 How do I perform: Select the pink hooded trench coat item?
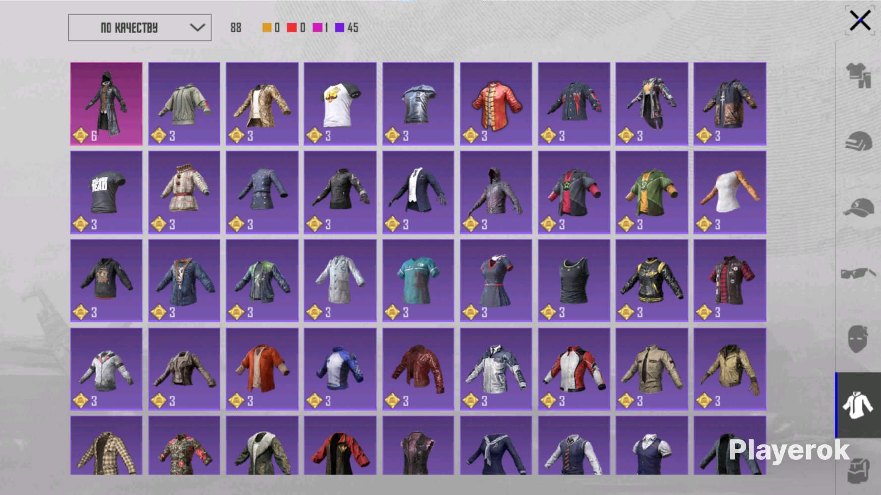[x=106, y=103]
